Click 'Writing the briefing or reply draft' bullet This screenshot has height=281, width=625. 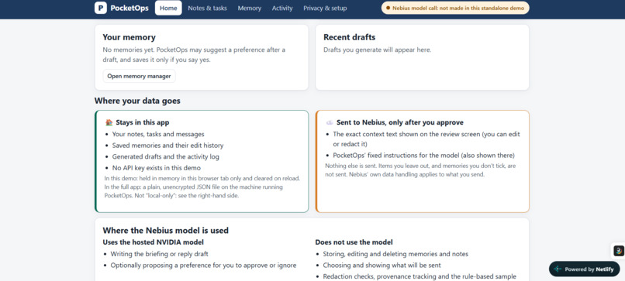coord(160,254)
